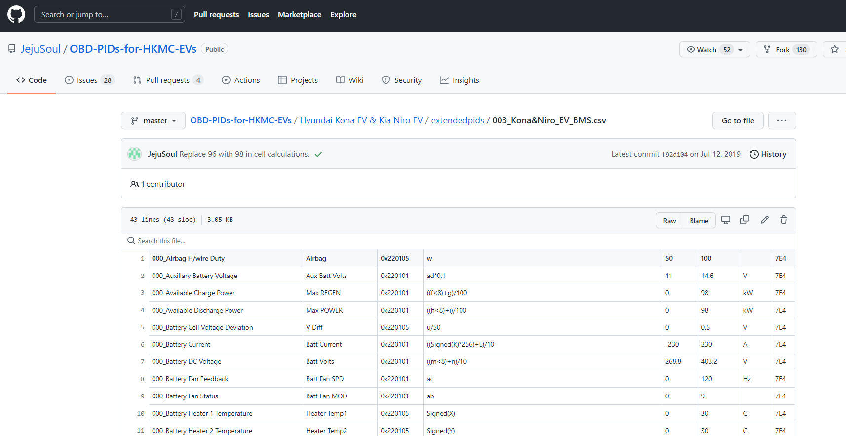
Task: Select line number 1
Action: click(x=142, y=259)
